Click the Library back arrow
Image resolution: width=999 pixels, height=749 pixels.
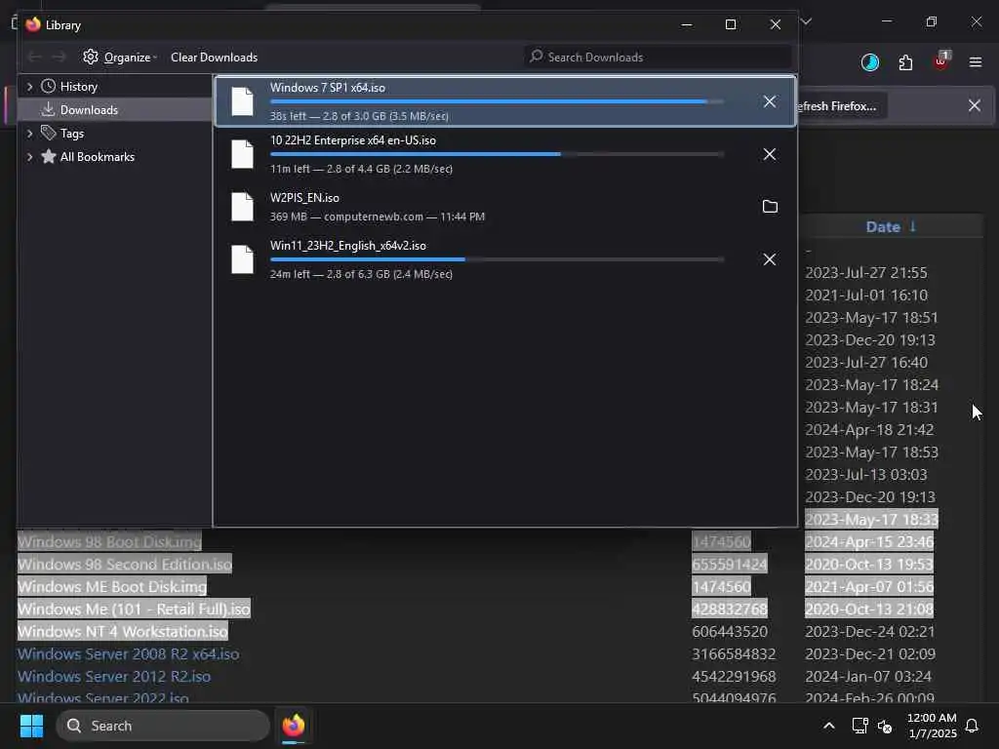pyautogui.click(x=34, y=58)
